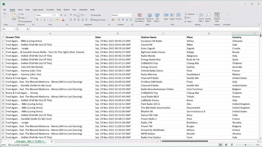
Task: Click the Delete cells icon
Action: (172, 15)
